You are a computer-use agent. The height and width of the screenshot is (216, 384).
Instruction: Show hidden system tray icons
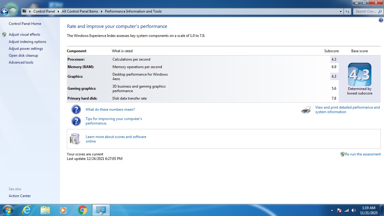(x=332, y=210)
